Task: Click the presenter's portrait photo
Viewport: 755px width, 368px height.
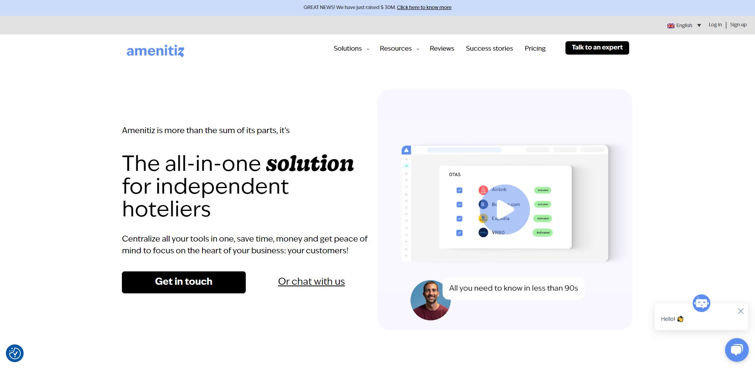Action: [430, 300]
